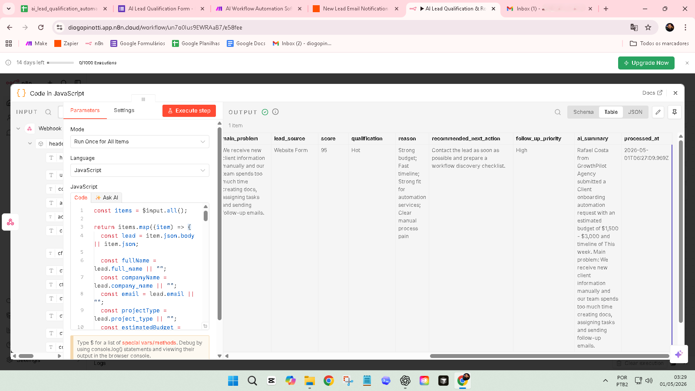
Task: Click the lead_source column header
Action: point(289,139)
